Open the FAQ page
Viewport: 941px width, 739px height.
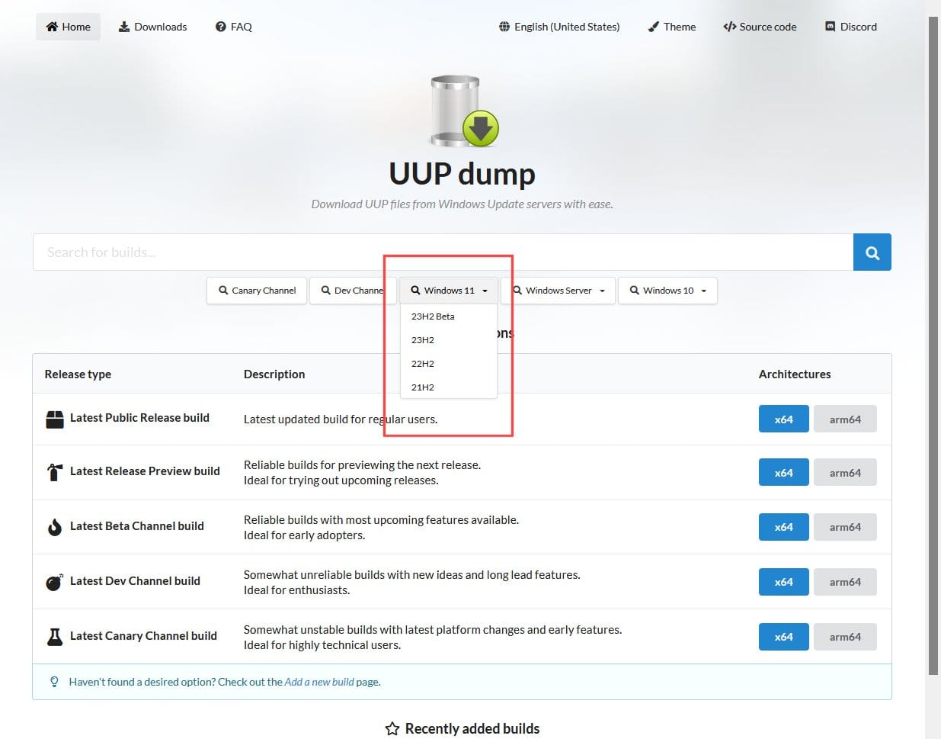[233, 27]
